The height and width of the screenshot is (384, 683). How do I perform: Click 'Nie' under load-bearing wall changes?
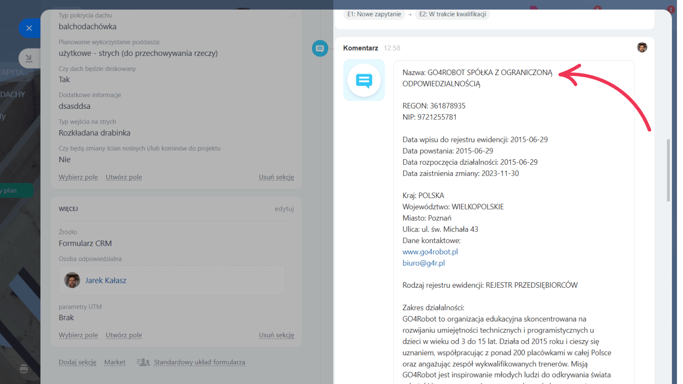(x=65, y=160)
